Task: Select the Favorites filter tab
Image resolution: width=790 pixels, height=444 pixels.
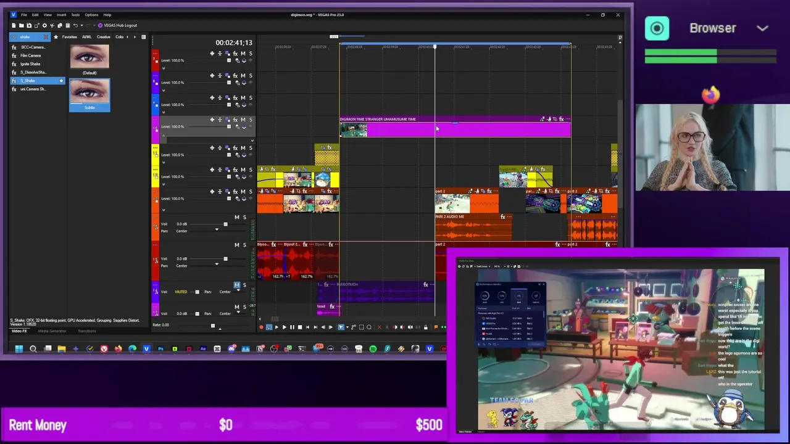Action: pos(70,37)
